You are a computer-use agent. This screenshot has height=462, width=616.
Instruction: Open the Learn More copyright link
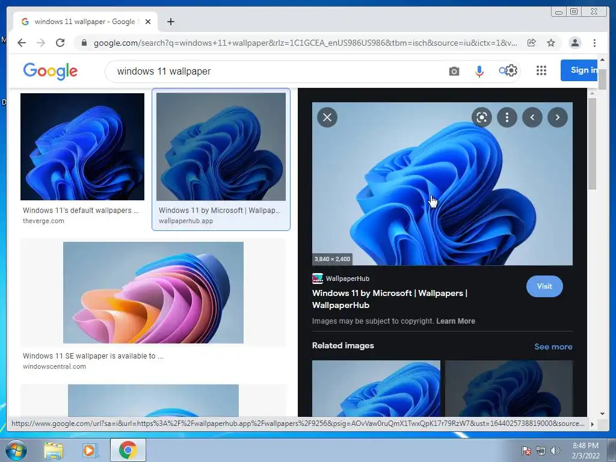455,321
